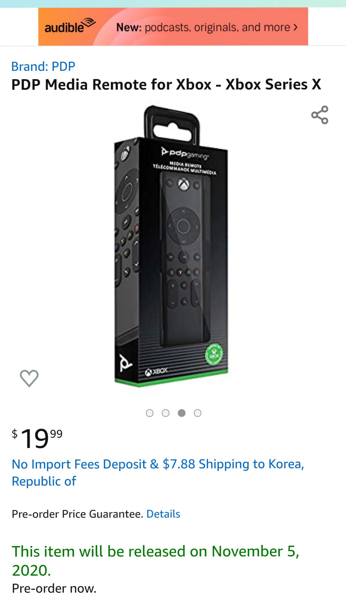
Task: Tap the green November 5 release notice
Action: click(155, 560)
